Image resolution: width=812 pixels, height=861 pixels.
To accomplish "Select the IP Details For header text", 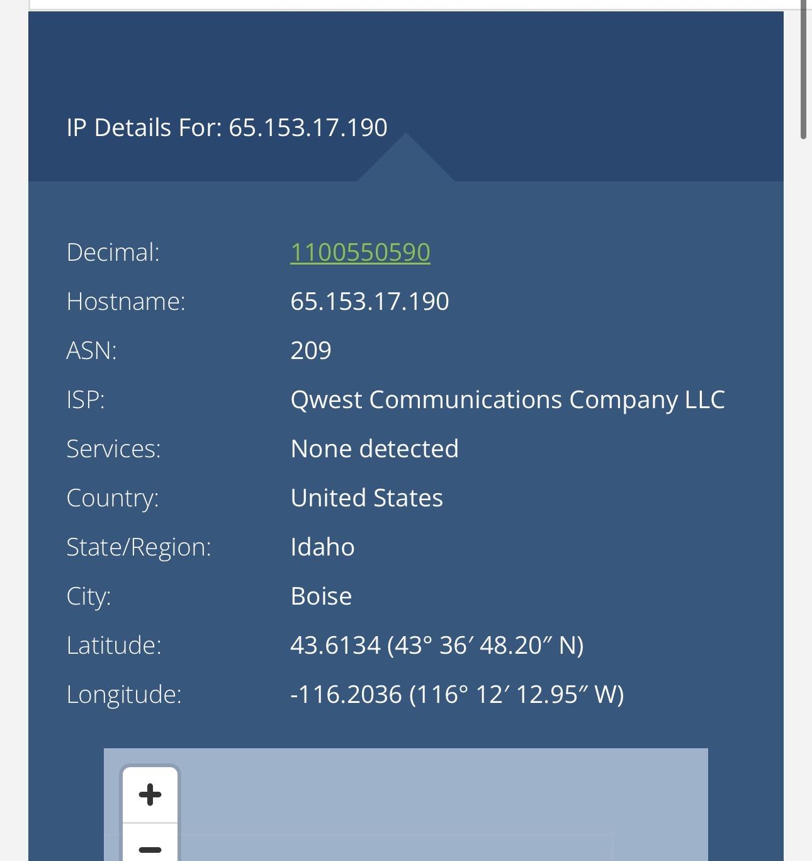I will click(227, 127).
